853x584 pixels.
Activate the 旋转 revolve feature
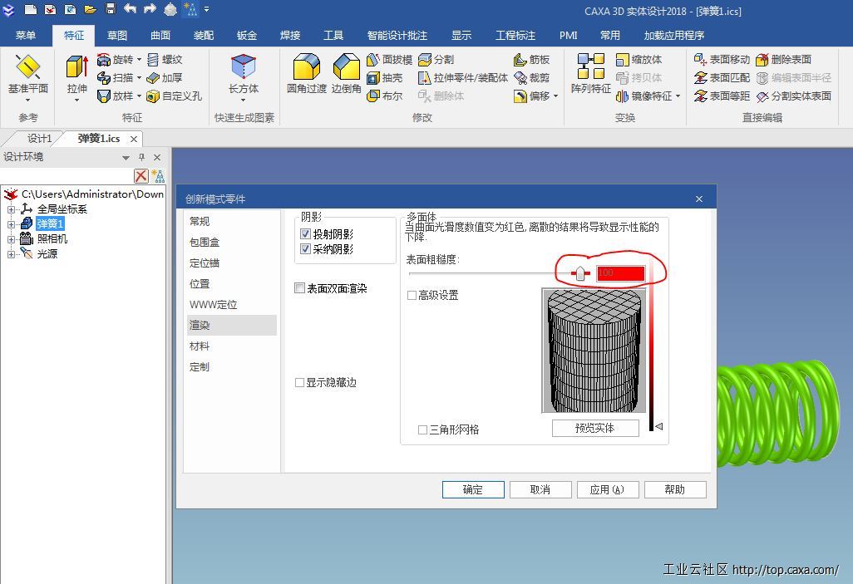pos(115,59)
